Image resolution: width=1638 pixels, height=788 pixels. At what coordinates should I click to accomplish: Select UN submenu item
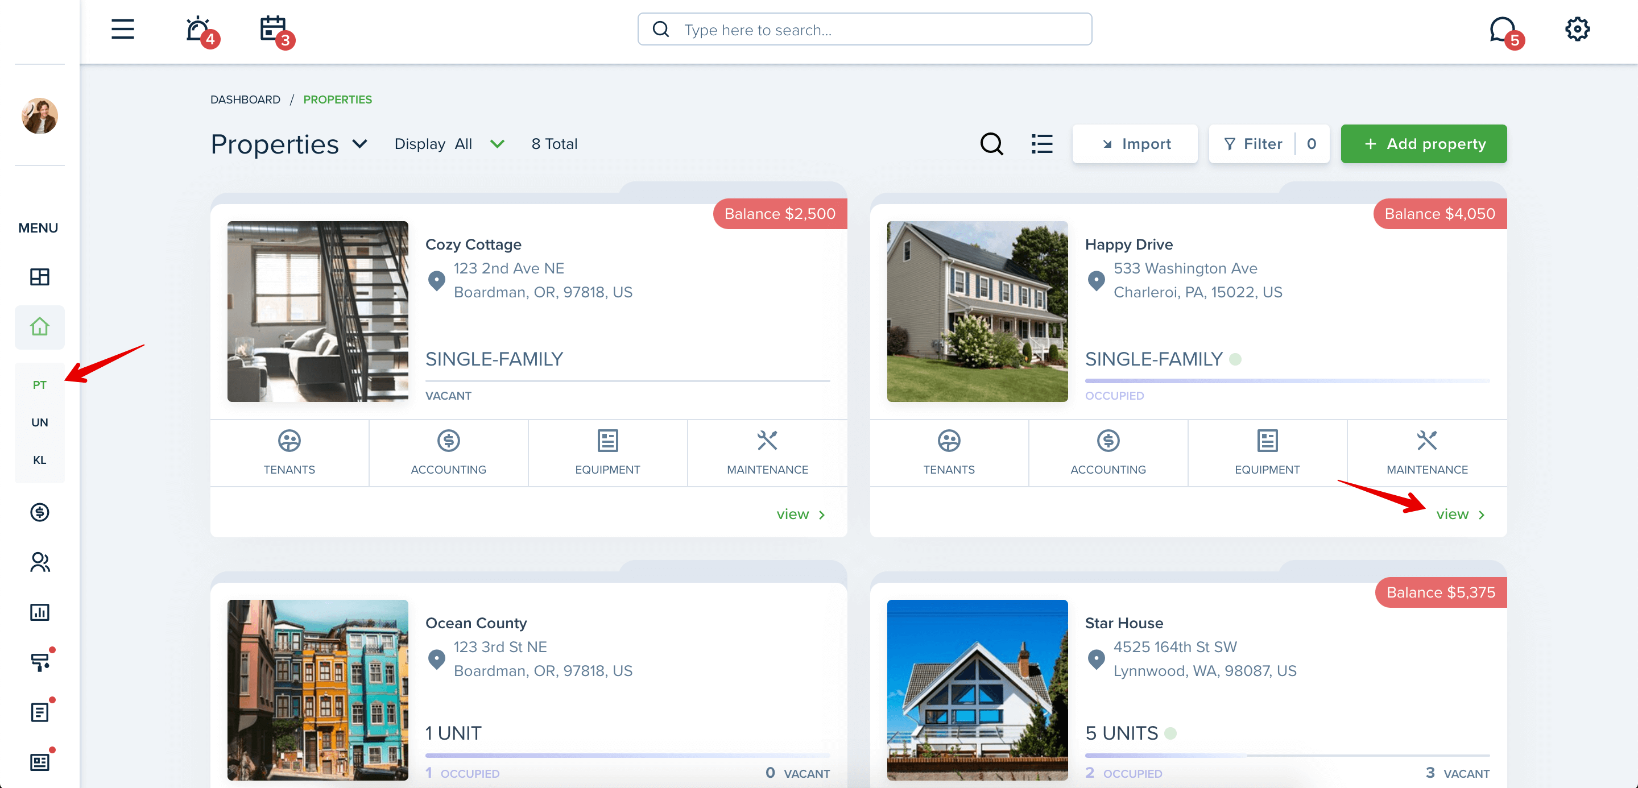point(39,422)
